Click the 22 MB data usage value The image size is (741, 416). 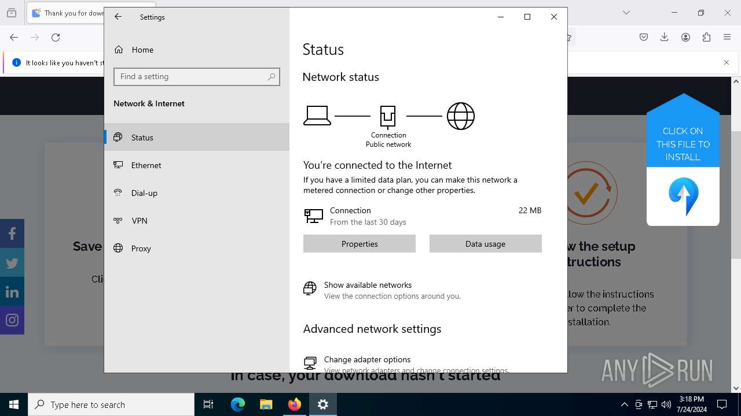coord(530,210)
